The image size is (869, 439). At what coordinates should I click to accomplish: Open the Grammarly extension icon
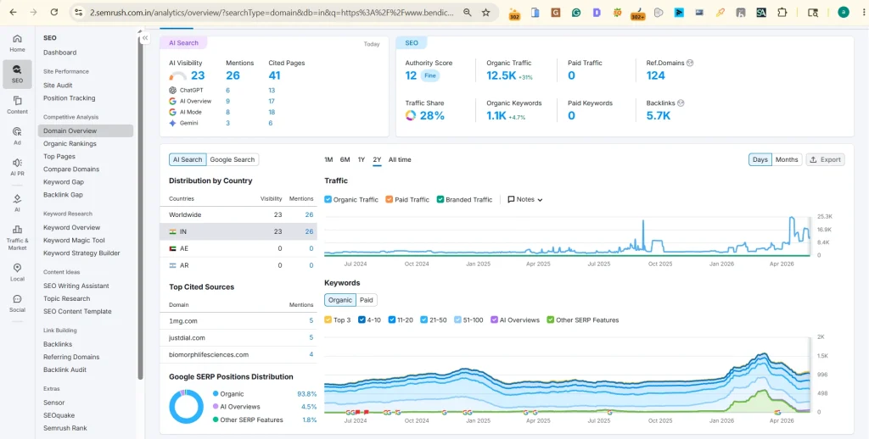[576, 12]
